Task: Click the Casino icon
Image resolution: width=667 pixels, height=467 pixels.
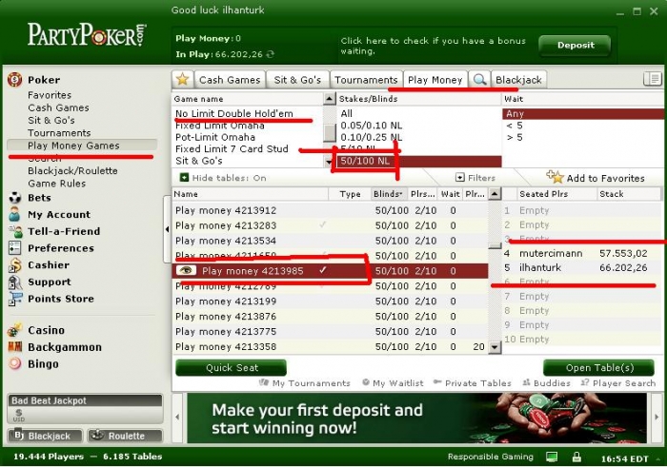Action: [x=15, y=330]
